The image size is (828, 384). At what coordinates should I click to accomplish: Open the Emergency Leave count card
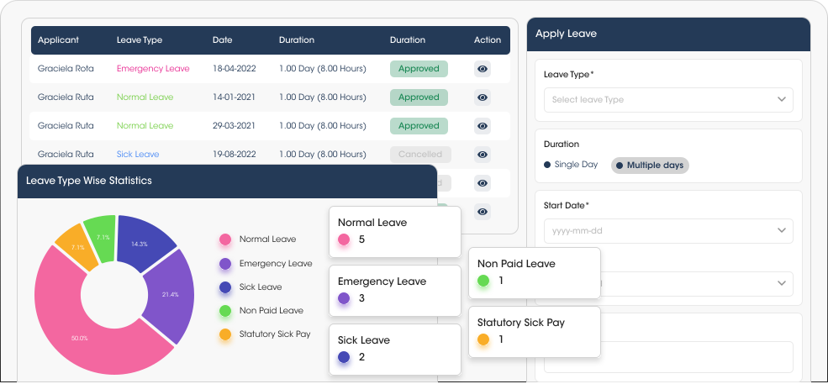(x=395, y=291)
